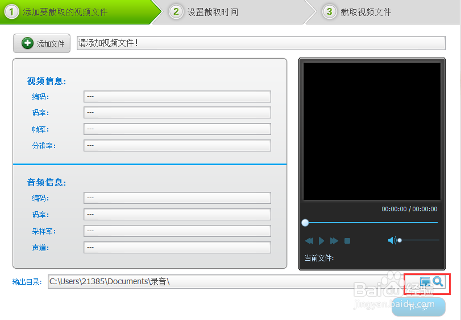Click the video 码率 field
The height and width of the screenshot is (320, 461).
click(x=177, y=113)
